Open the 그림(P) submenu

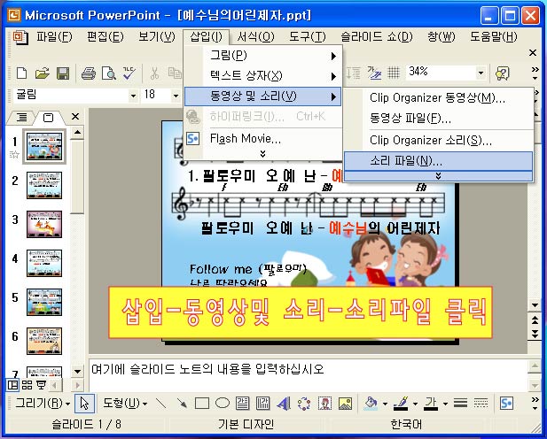(x=262, y=55)
